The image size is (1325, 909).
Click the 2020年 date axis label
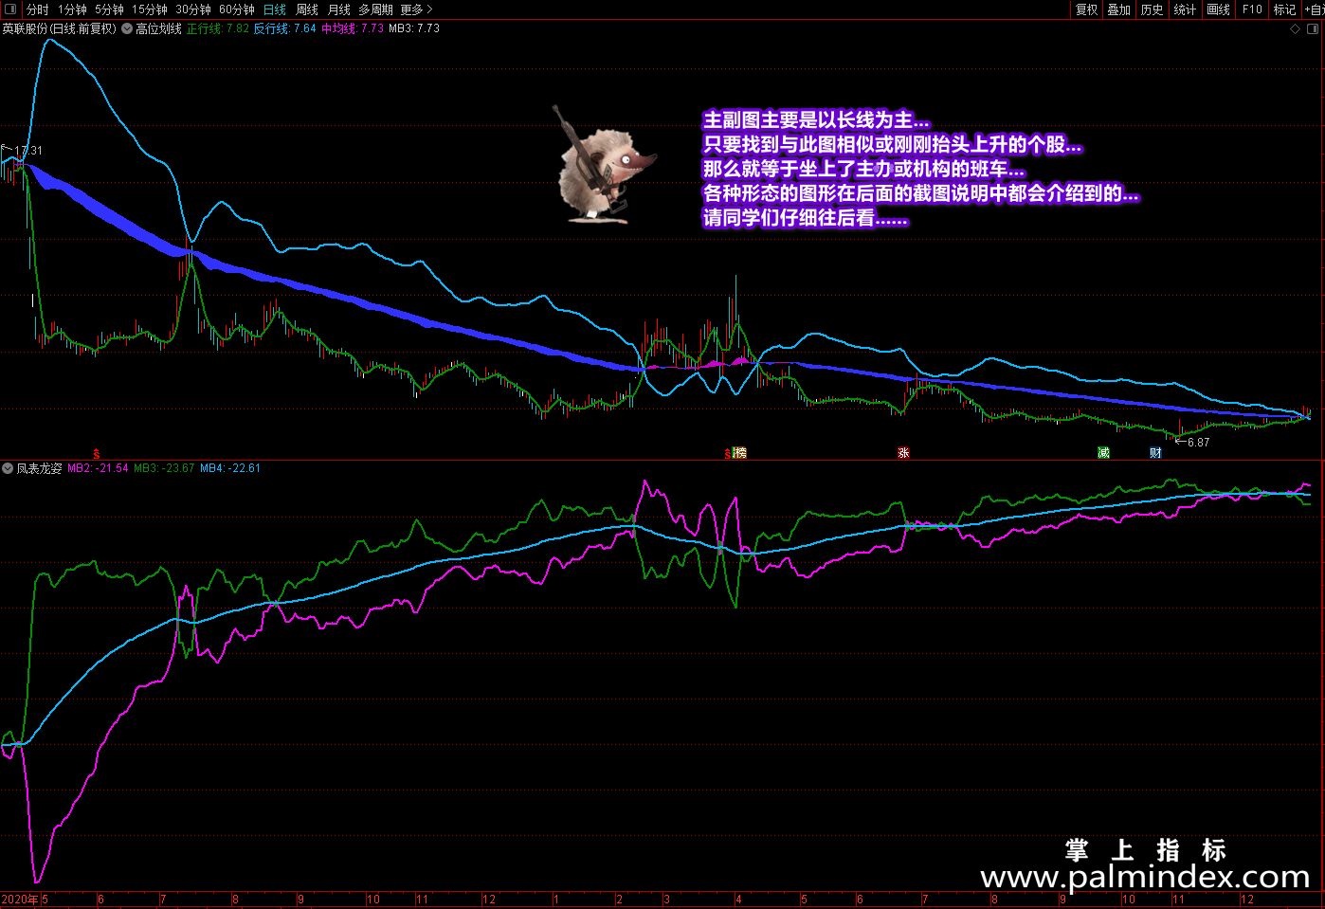20,900
